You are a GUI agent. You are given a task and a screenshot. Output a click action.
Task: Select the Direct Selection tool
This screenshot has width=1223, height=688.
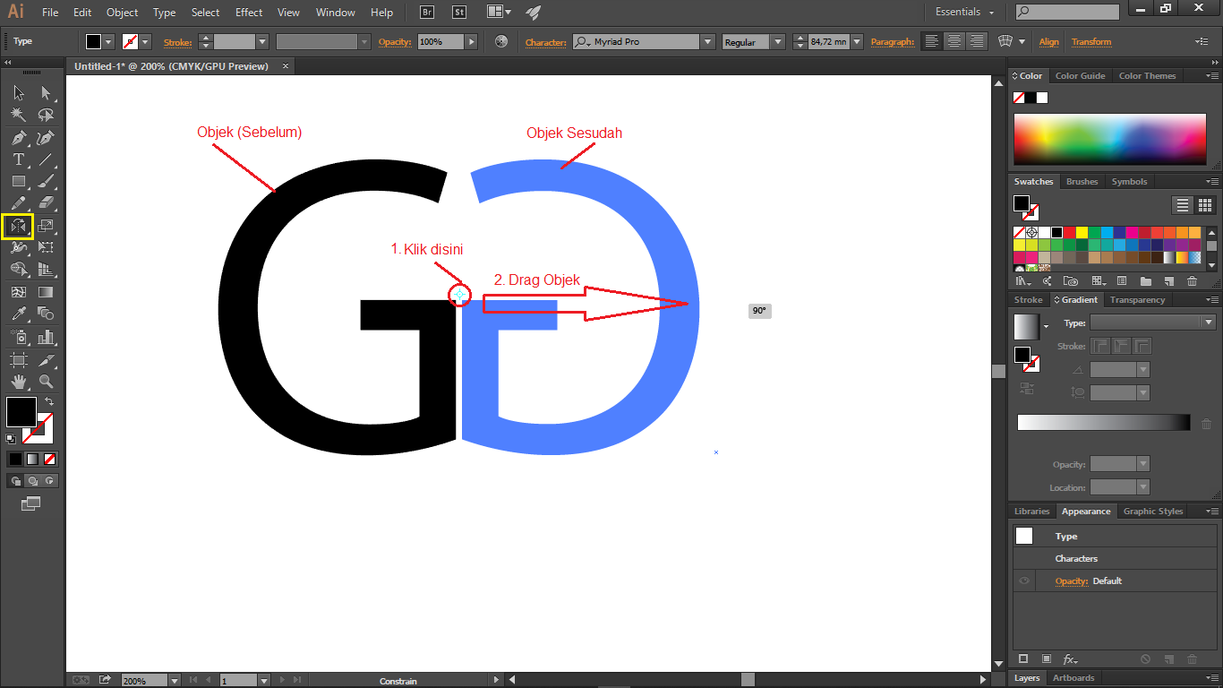[x=46, y=92]
